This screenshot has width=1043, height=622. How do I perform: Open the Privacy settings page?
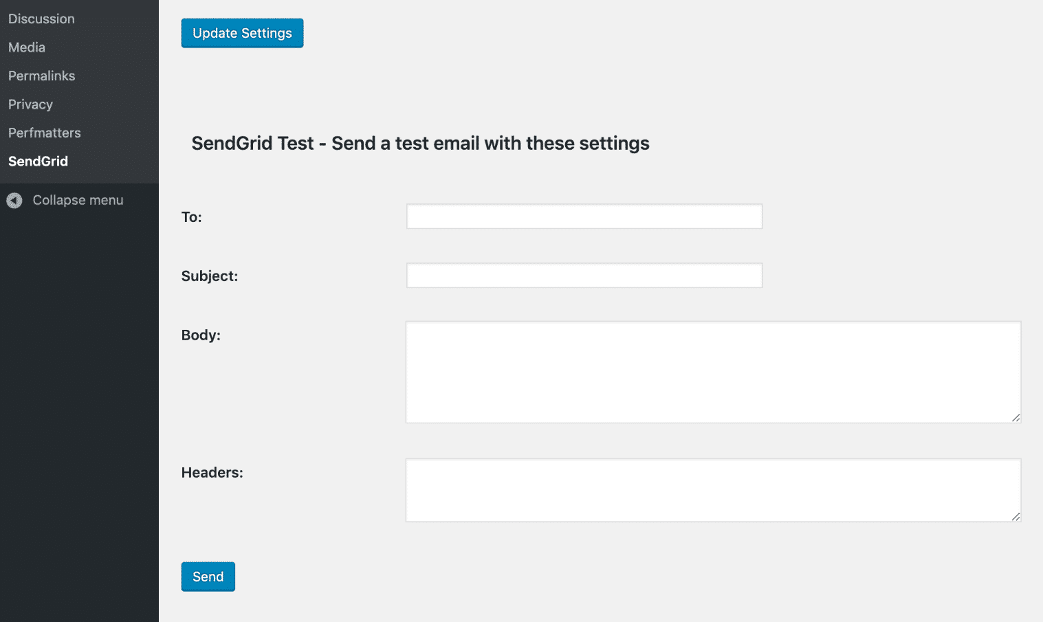pos(30,104)
